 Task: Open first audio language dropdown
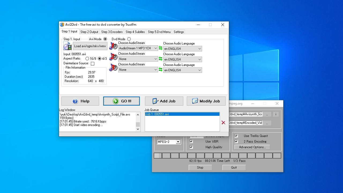tap(182, 49)
